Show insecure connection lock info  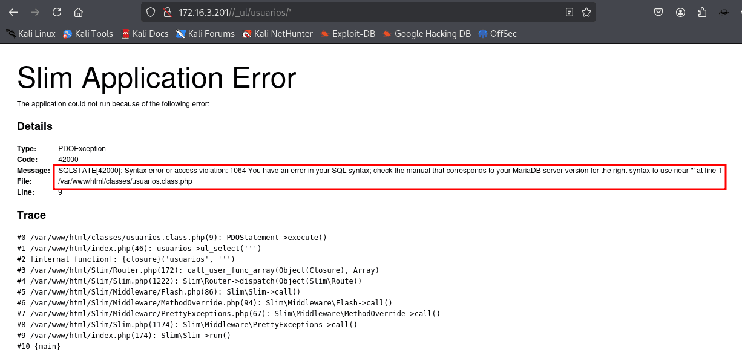(168, 12)
